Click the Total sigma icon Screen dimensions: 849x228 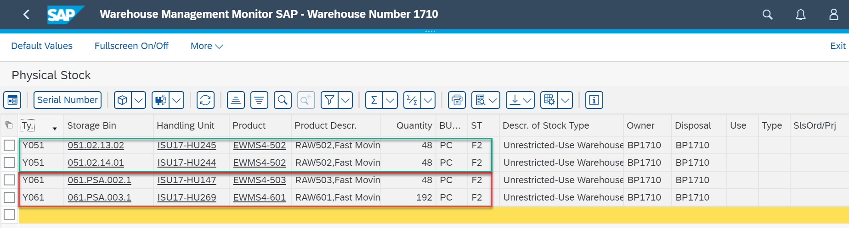tap(374, 100)
